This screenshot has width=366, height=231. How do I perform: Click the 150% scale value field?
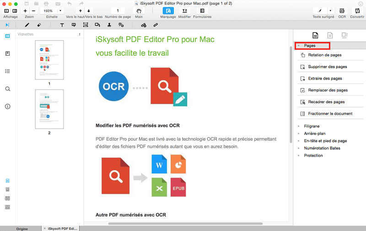tap(48, 10)
